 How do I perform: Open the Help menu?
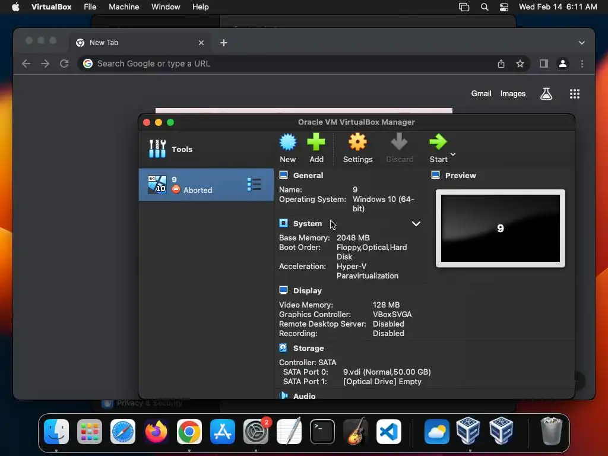click(201, 7)
